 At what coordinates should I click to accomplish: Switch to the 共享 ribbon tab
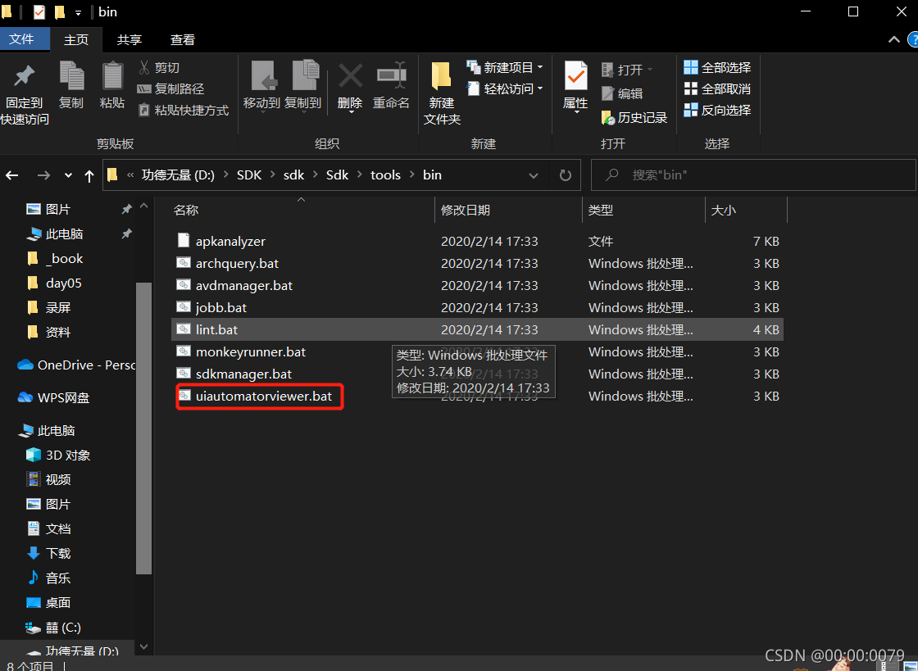pyautogui.click(x=130, y=40)
